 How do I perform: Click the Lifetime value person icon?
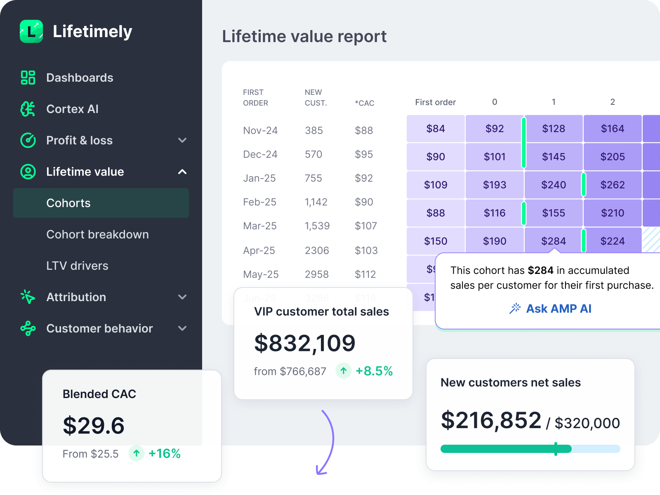click(28, 172)
